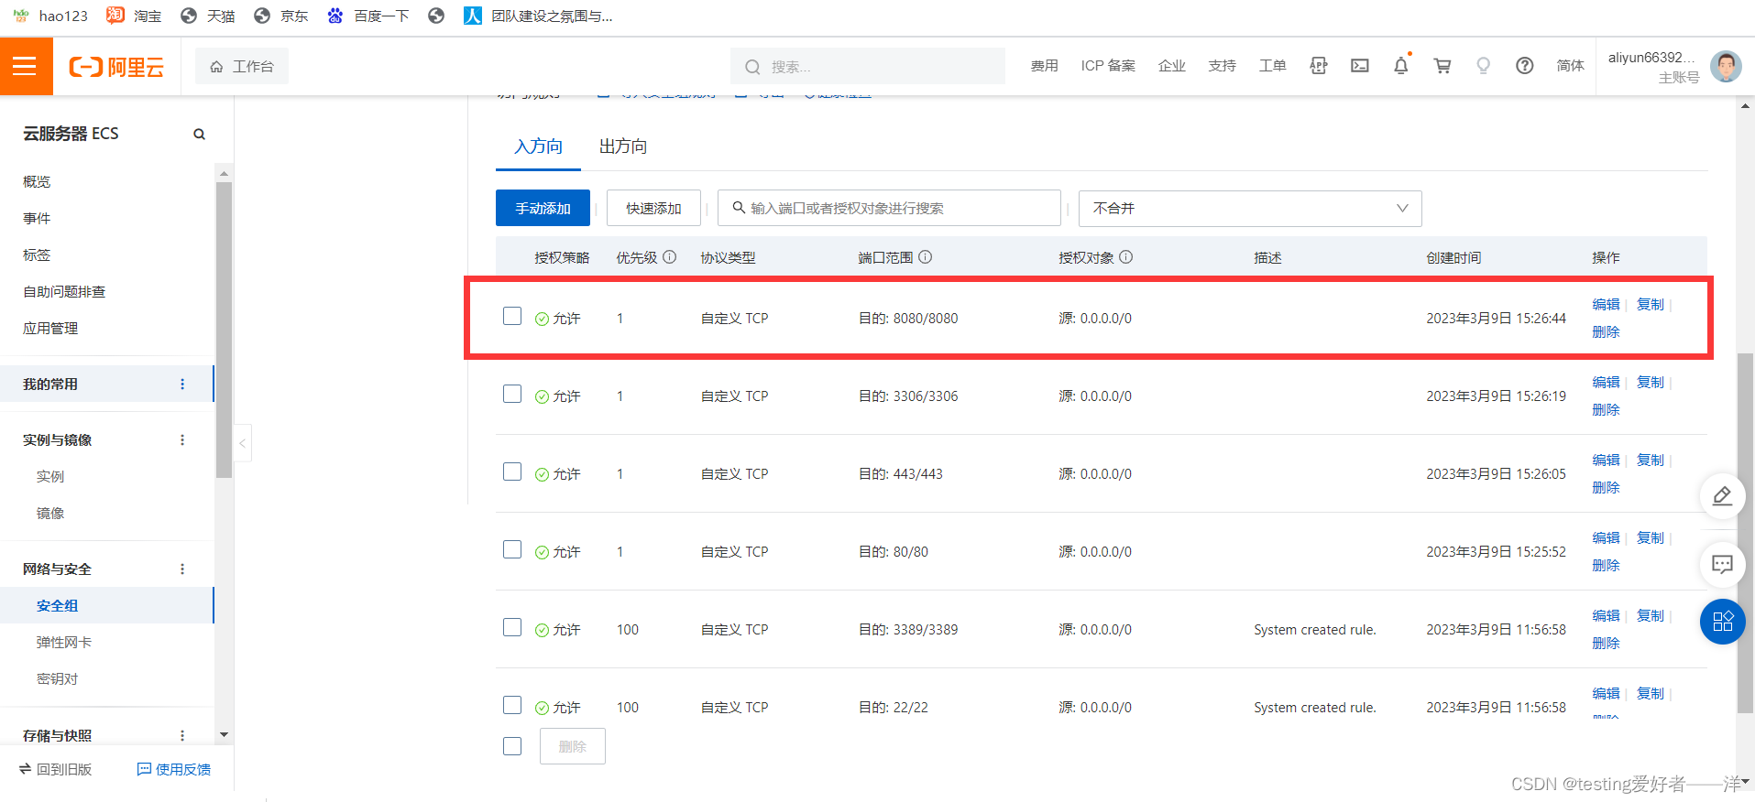The height and width of the screenshot is (802, 1755).
Task: Open 使用反馈 feedback link
Action: tap(174, 770)
